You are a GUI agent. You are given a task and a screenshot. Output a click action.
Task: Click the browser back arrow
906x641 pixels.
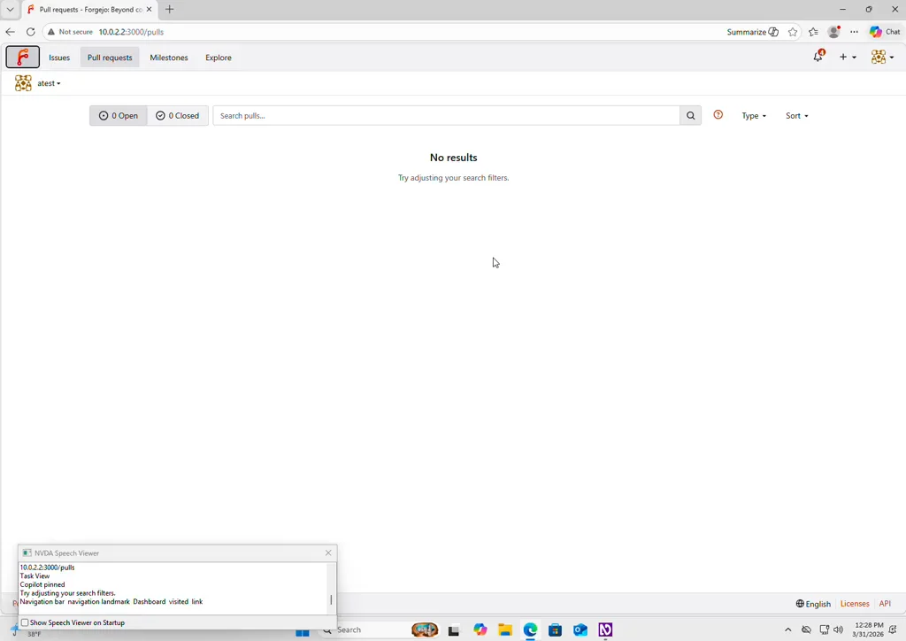11,32
